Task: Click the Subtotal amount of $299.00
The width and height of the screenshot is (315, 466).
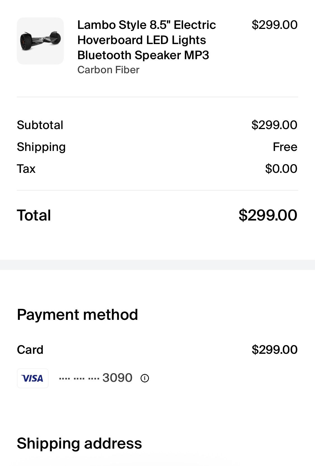Action: (274, 125)
